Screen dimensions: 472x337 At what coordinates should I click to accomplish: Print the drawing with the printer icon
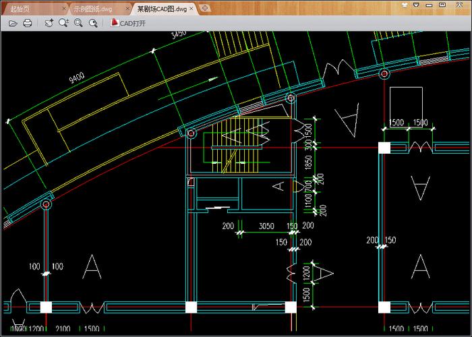pyautogui.click(x=28, y=23)
